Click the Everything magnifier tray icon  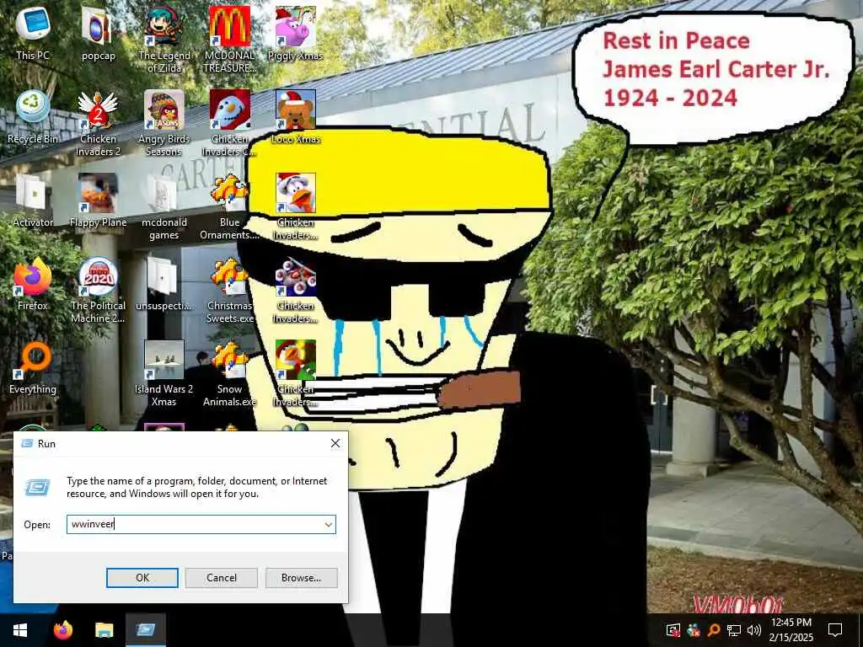(x=713, y=630)
